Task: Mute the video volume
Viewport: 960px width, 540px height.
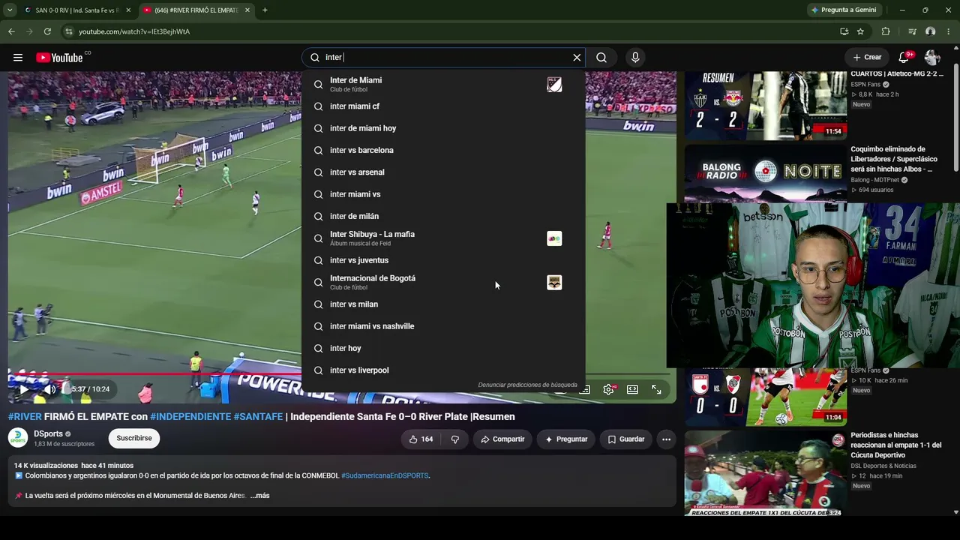Action: click(x=49, y=389)
